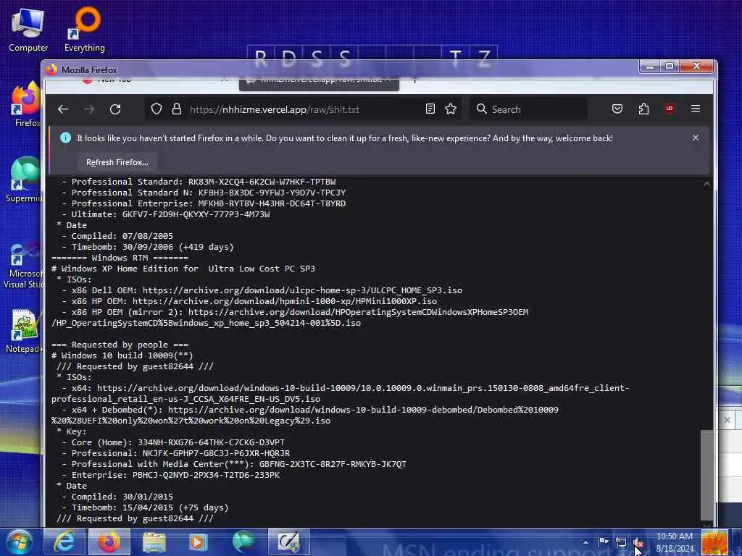Click the Firefox forward arrow
This screenshot has width=742, height=556.
pyautogui.click(x=89, y=109)
